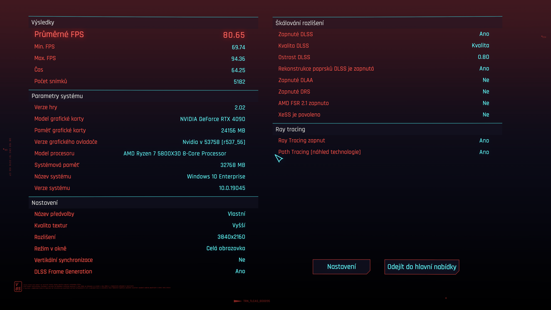Click Zapnuté DLSS value Ano
Screen dimensions: 551x310
(484, 34)
